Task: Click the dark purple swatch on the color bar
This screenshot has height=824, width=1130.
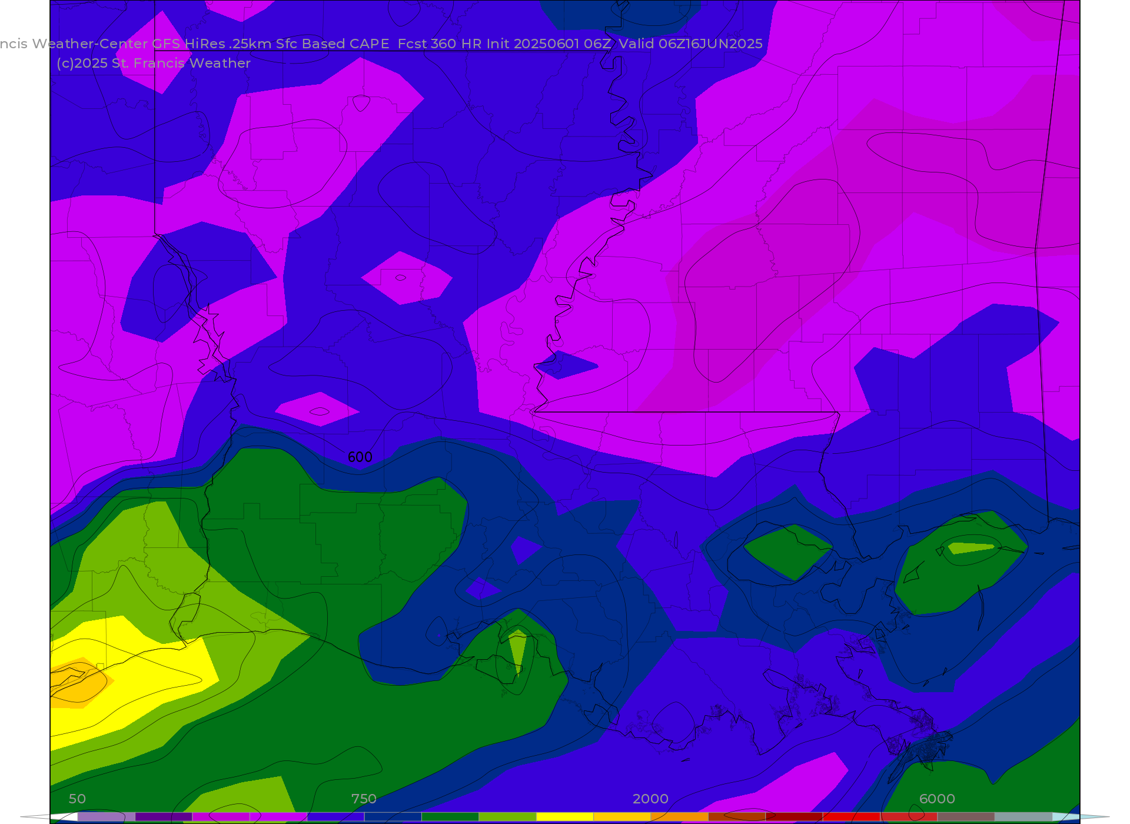Action: click(164, 817)
